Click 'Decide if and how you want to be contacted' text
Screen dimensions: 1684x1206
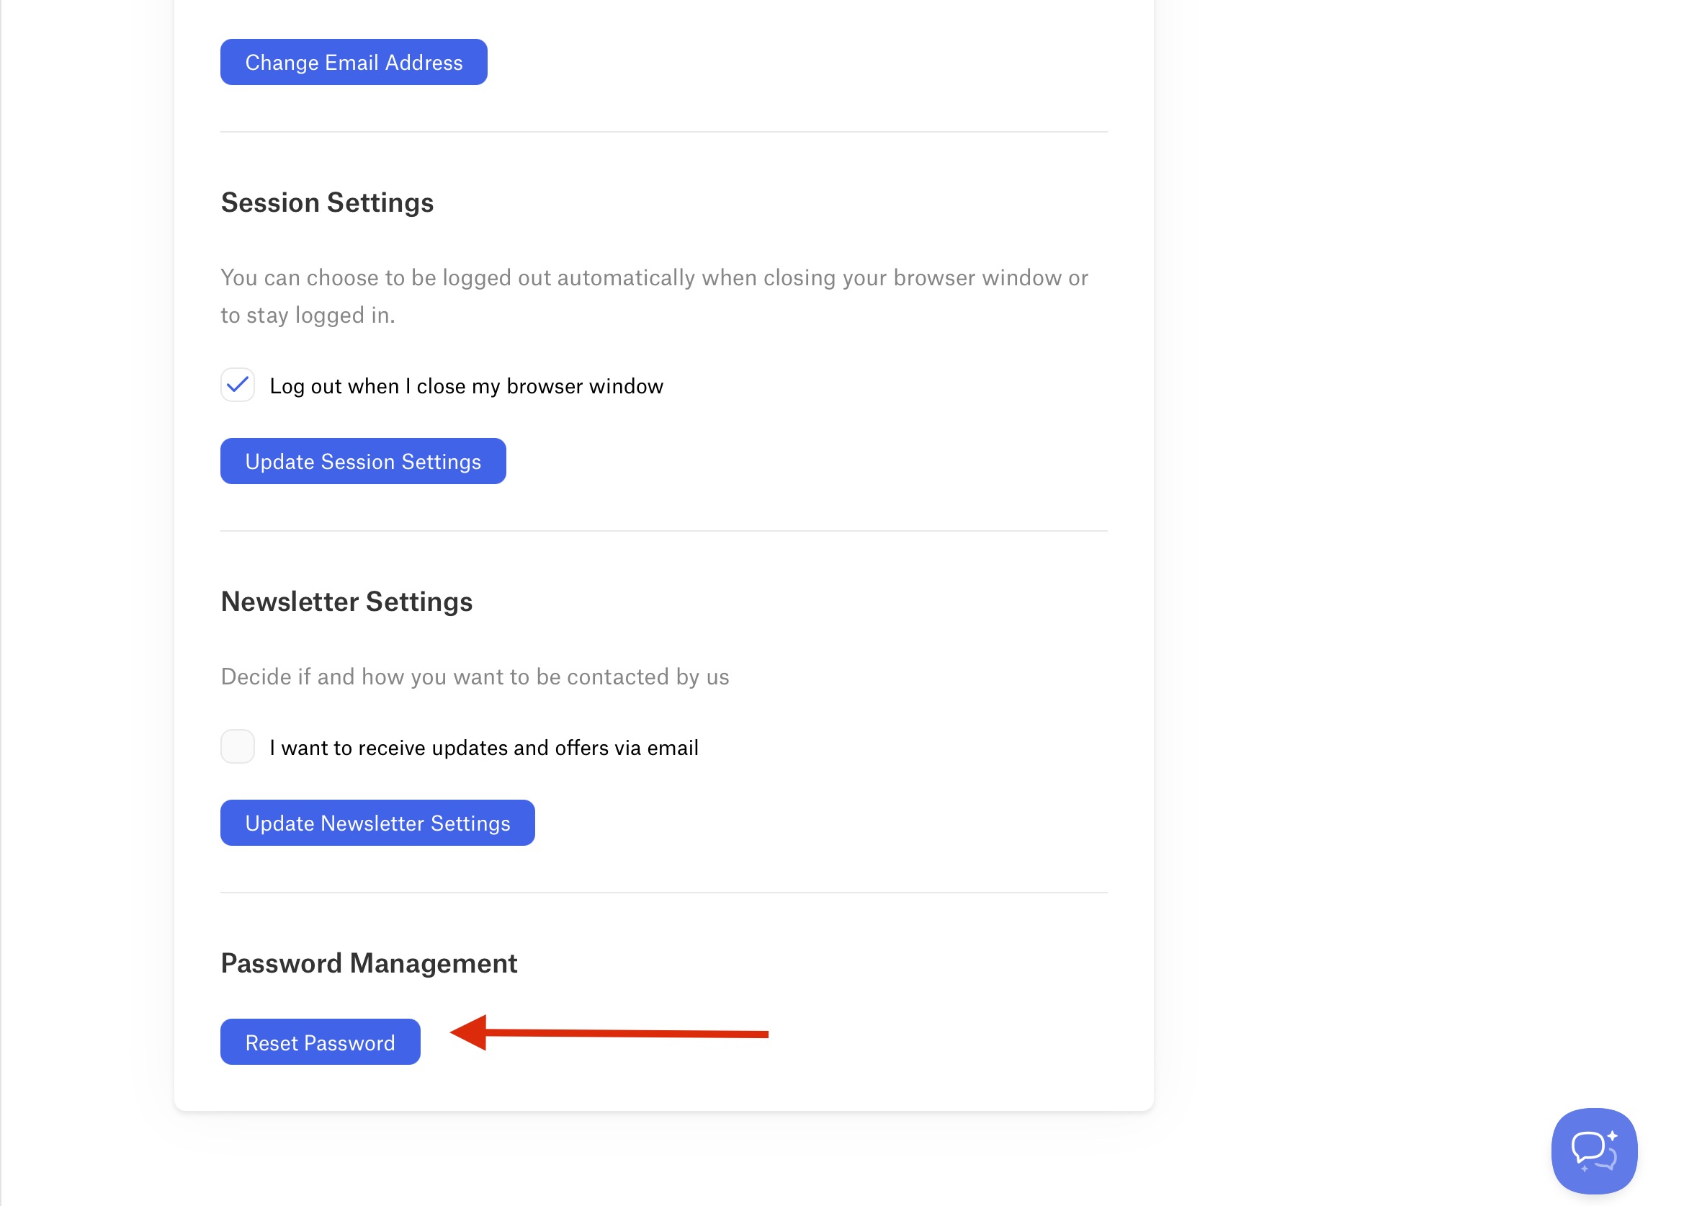pos(475,676)
